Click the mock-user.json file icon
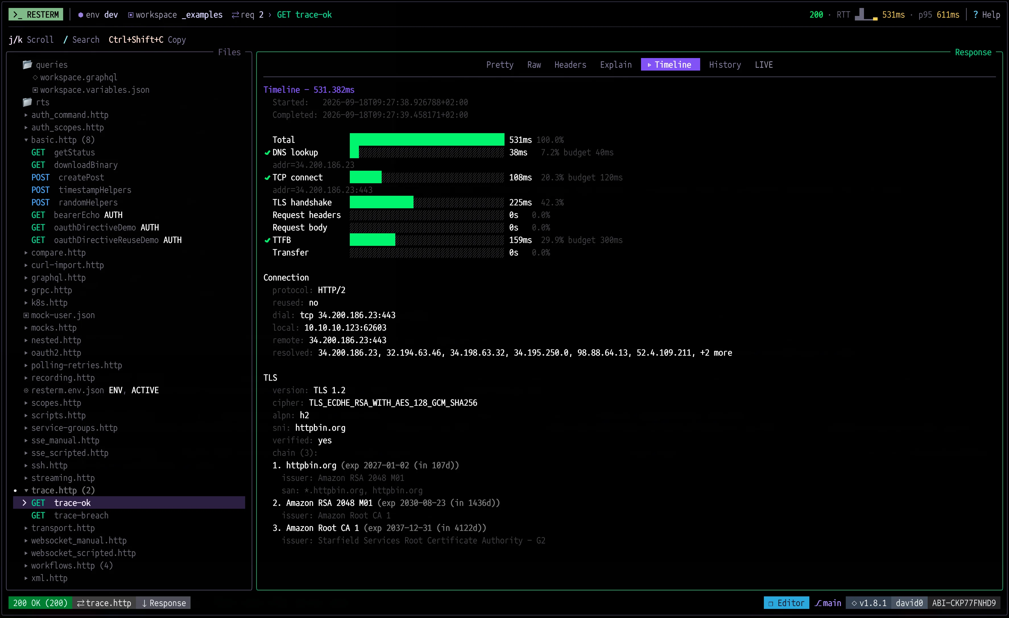1009x618 pixels. point(26,315)
